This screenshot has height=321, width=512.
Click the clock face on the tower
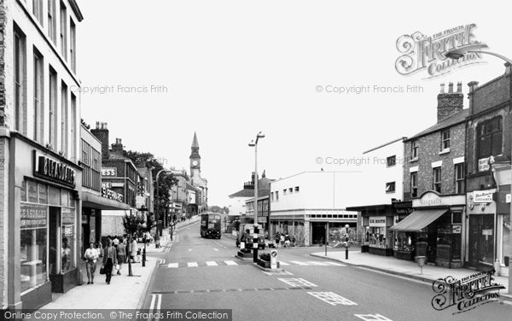(x=195, y=163)
